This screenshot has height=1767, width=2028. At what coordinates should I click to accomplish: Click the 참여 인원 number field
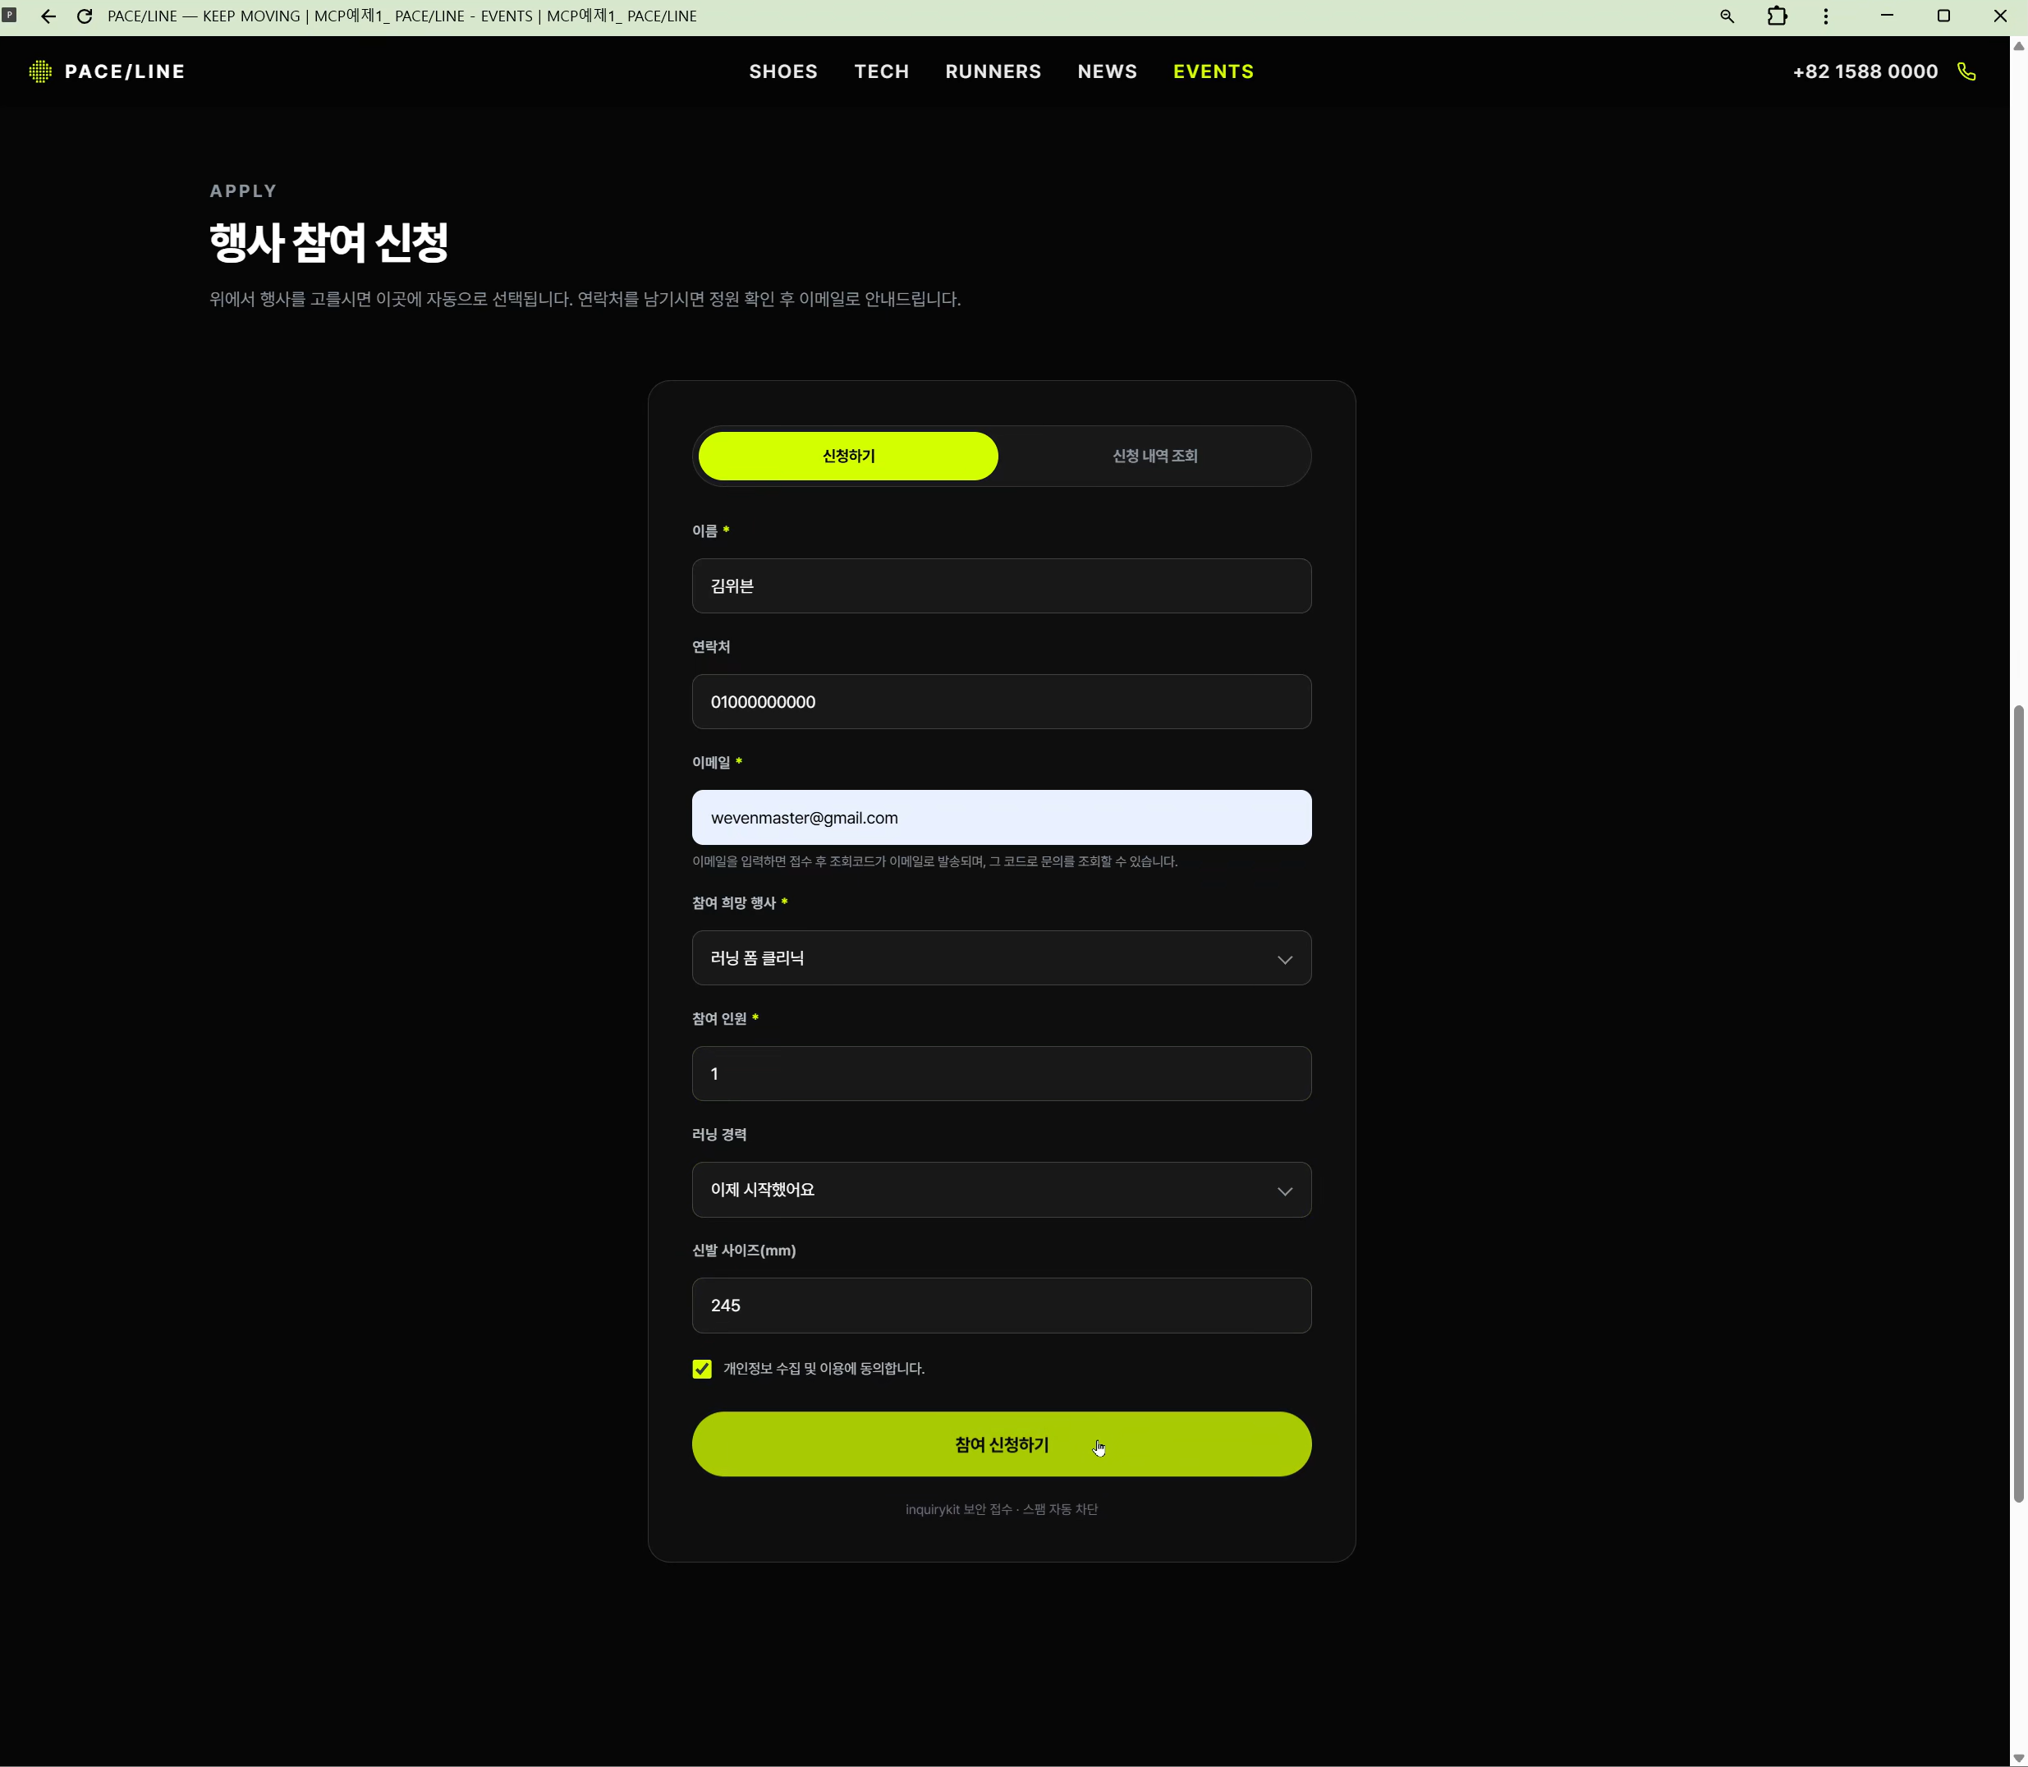(x=1002, y=1074)
